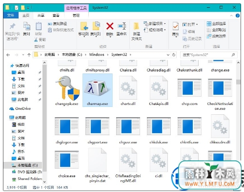The width and height of the screenshot is (244, 192).
Task: Navigate Forward with the right arrow
Action: pyautogui.click(x=17, y=55)
